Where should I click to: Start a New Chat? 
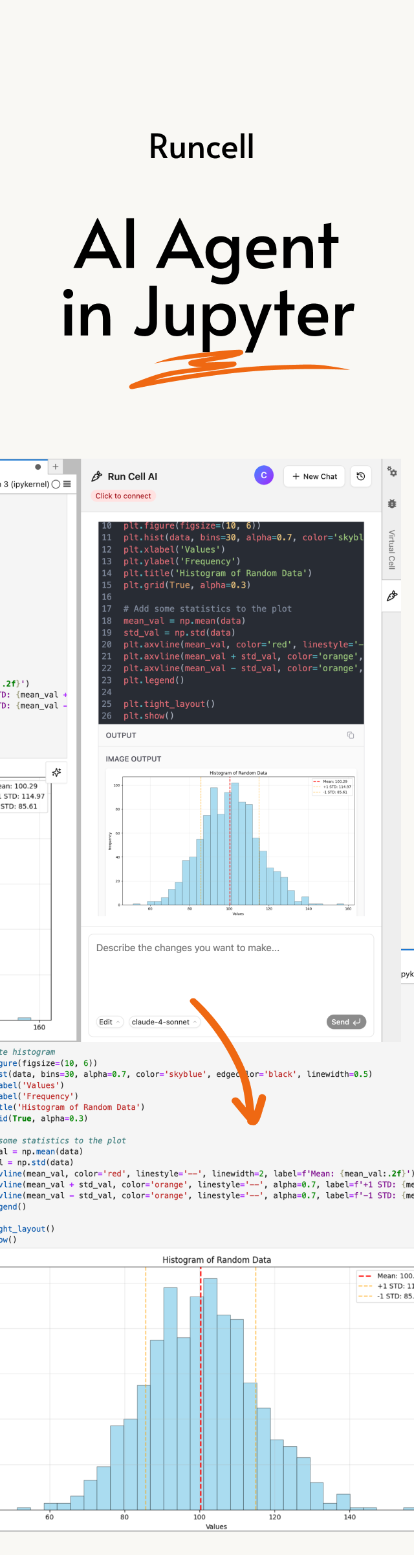coord(314,476)
